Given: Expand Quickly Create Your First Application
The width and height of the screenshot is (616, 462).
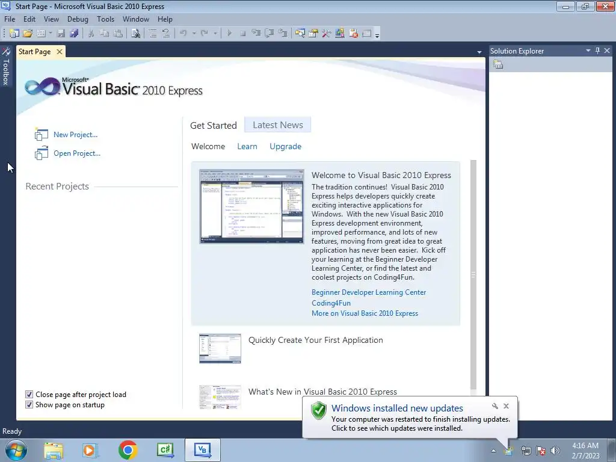Looking at the screenshot, I should pyautogui.click(x=315, y=340).
